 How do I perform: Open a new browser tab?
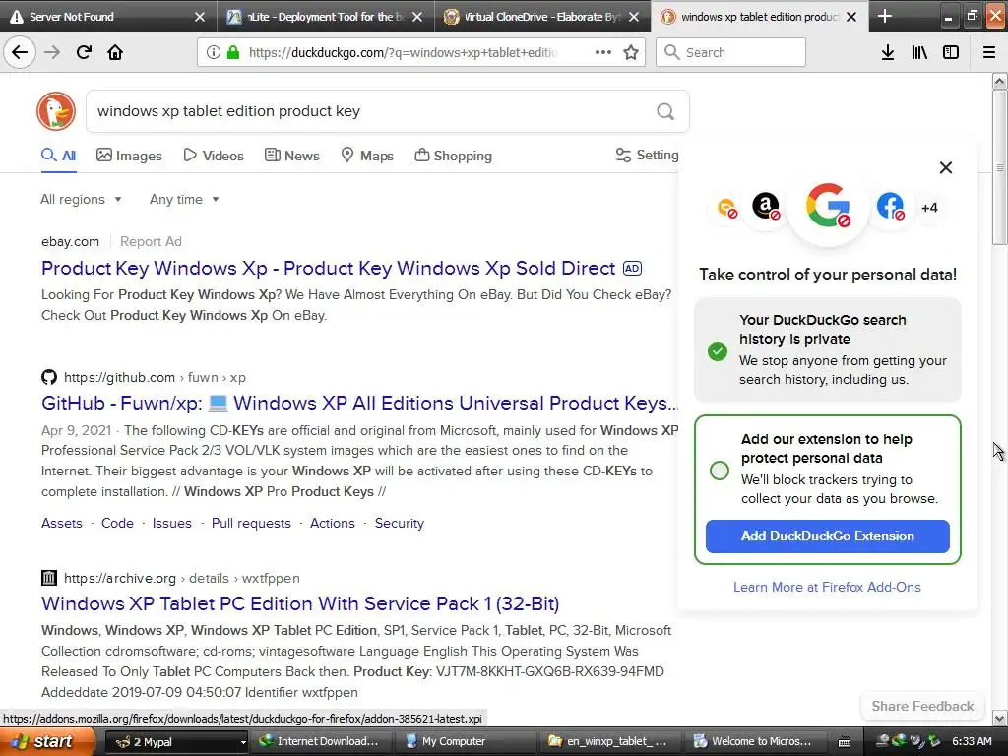click(885, 16)
